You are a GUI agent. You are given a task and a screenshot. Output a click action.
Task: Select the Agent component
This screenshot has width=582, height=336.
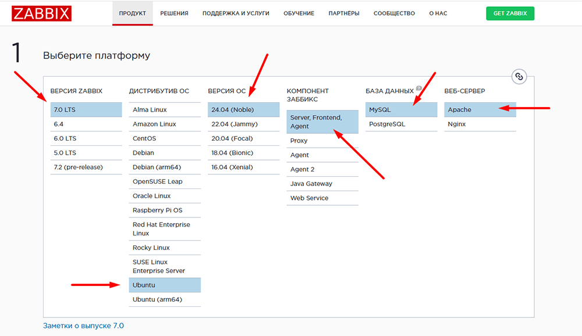pos(322,155)
